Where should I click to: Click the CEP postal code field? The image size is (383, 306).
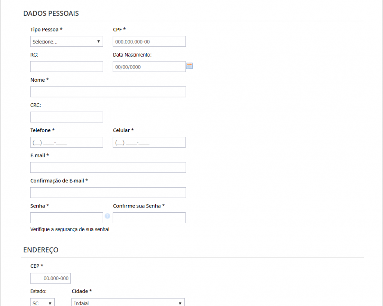(50, 278)
